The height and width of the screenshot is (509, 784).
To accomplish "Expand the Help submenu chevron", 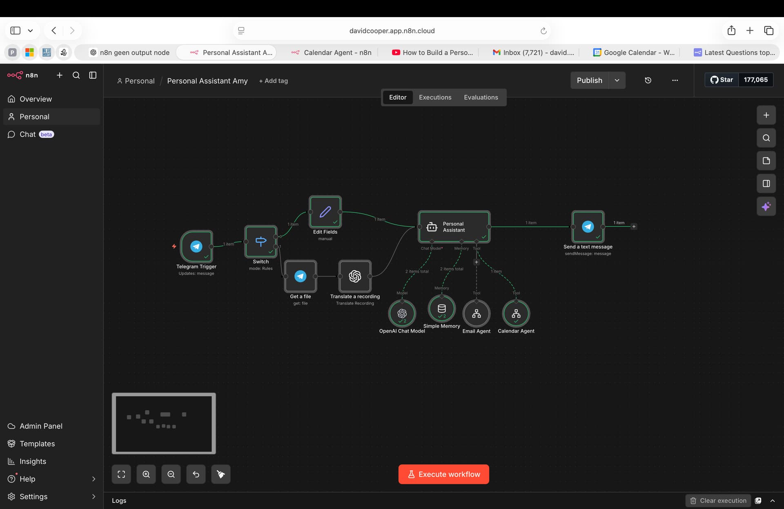I will coord(94,479).
